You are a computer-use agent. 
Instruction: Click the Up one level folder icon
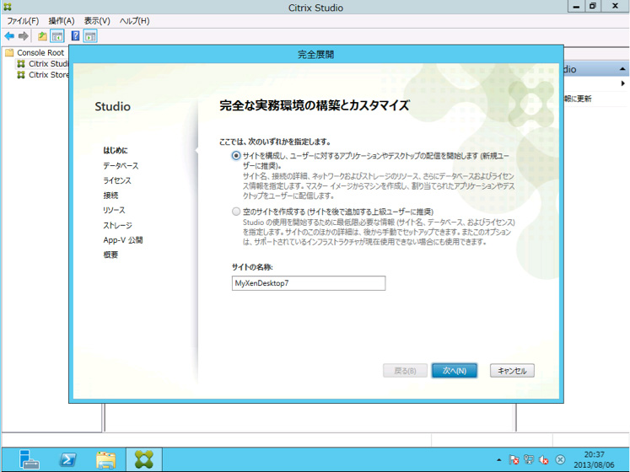(x=42, y=36)
